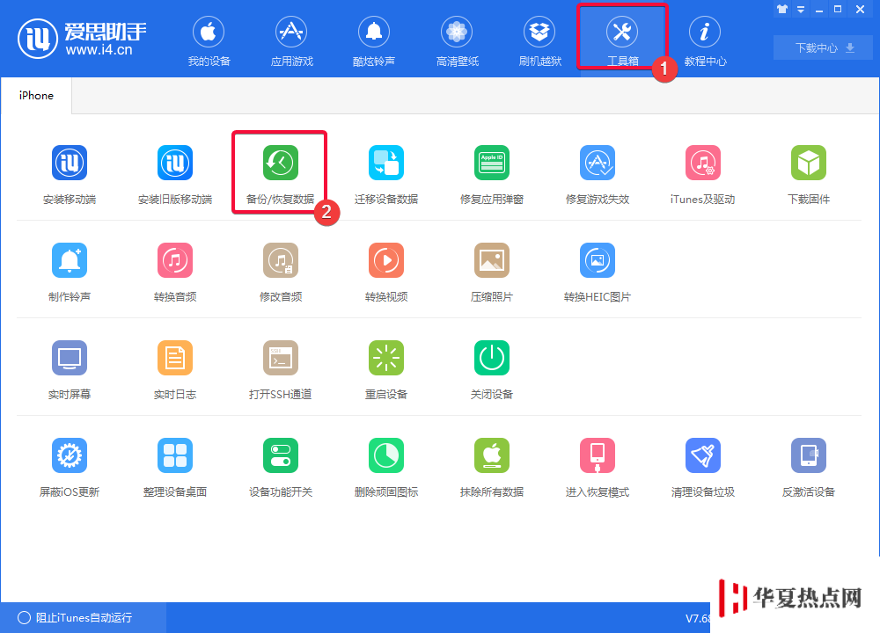
Task: Open 教程中心 section
Action: (x=705, y=40)
